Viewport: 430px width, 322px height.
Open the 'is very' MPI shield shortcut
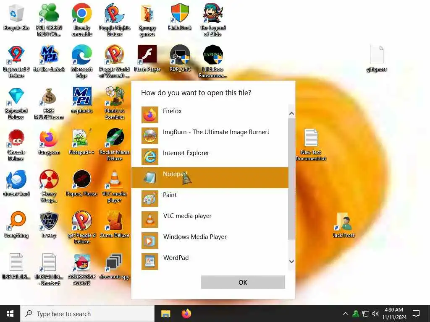(x=49, y=225)
